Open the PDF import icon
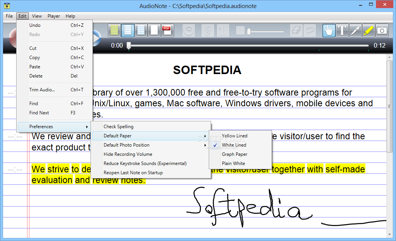The image size is (396, 241). 168,31
